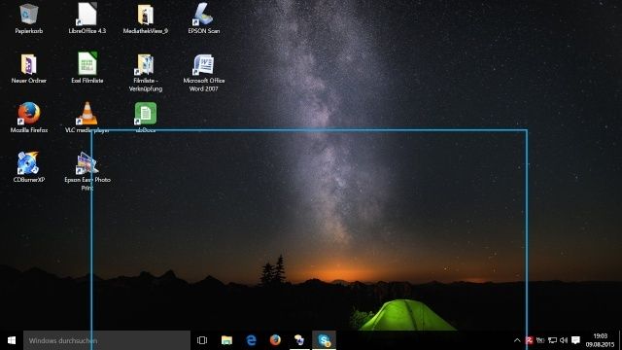Select the CDBurnerXP desktop shortcut
This screenshot has width=622, height=350.
[28, 162]
